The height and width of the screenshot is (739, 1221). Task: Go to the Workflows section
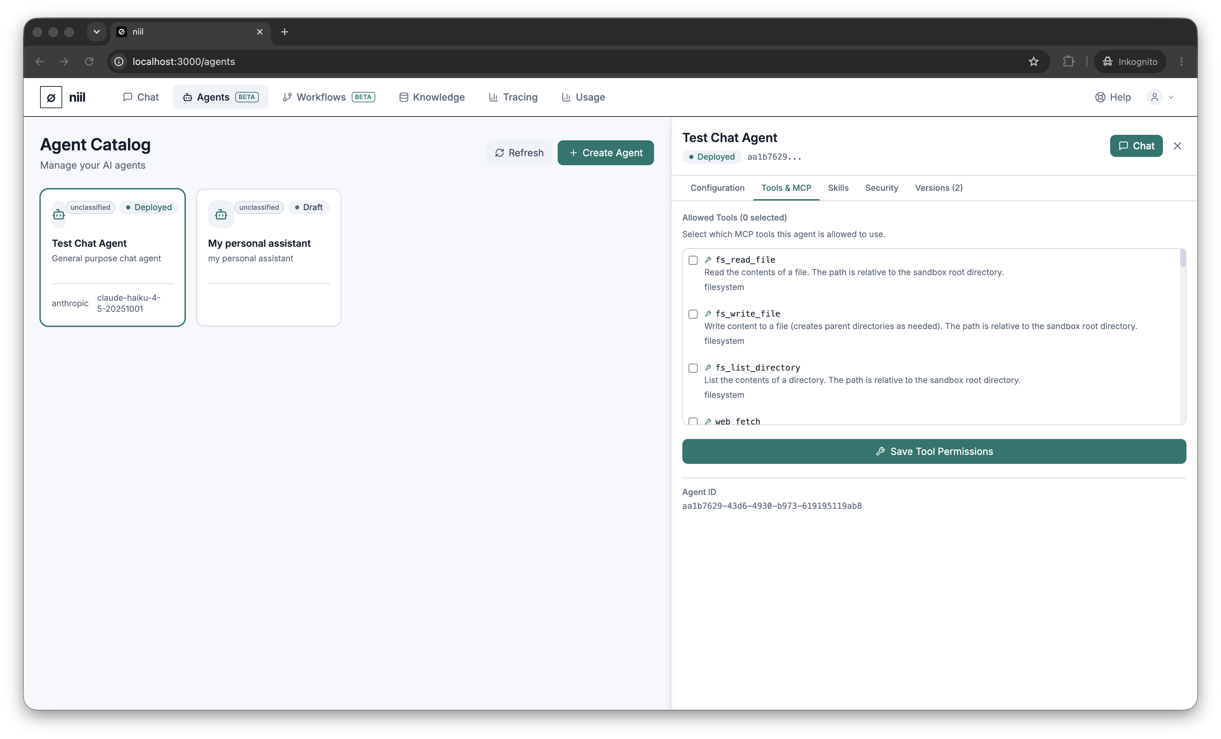click(x=329, y=97)
